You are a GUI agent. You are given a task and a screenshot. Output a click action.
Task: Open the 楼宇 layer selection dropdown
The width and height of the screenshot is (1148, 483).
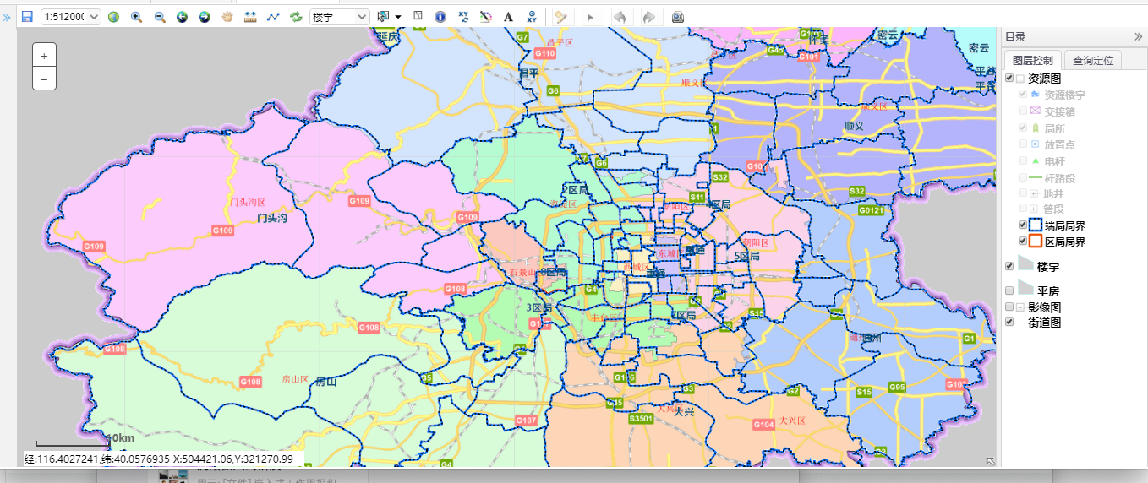pyautogui.click(x=339, y=17)
